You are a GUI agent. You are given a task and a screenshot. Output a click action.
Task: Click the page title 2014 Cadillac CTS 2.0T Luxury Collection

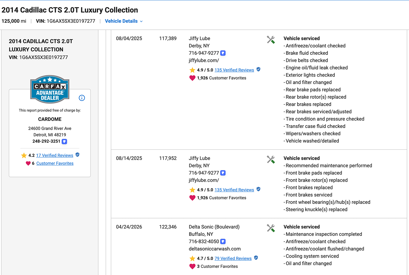[70, 10]
